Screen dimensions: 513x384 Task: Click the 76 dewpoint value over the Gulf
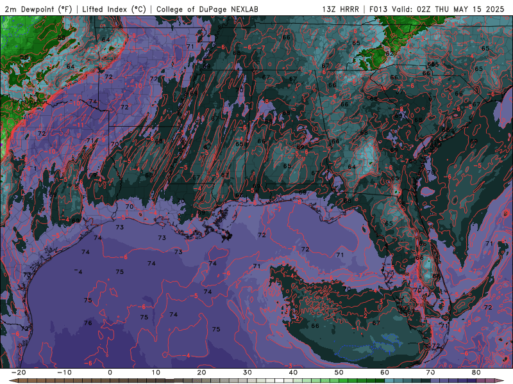[88, 323]
